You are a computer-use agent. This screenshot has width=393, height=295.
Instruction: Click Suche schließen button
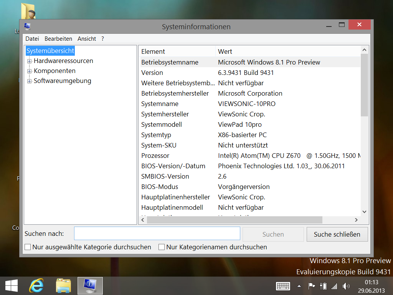[x=337, y=234]
